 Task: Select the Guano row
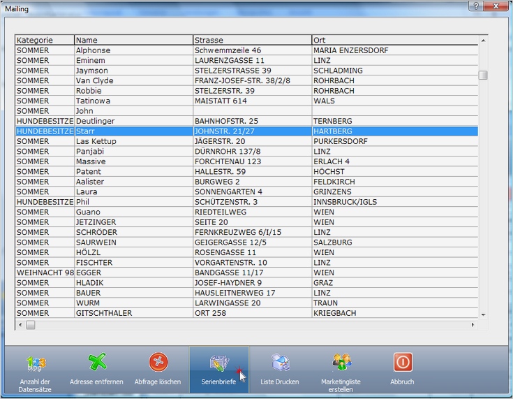coord(246,212)
